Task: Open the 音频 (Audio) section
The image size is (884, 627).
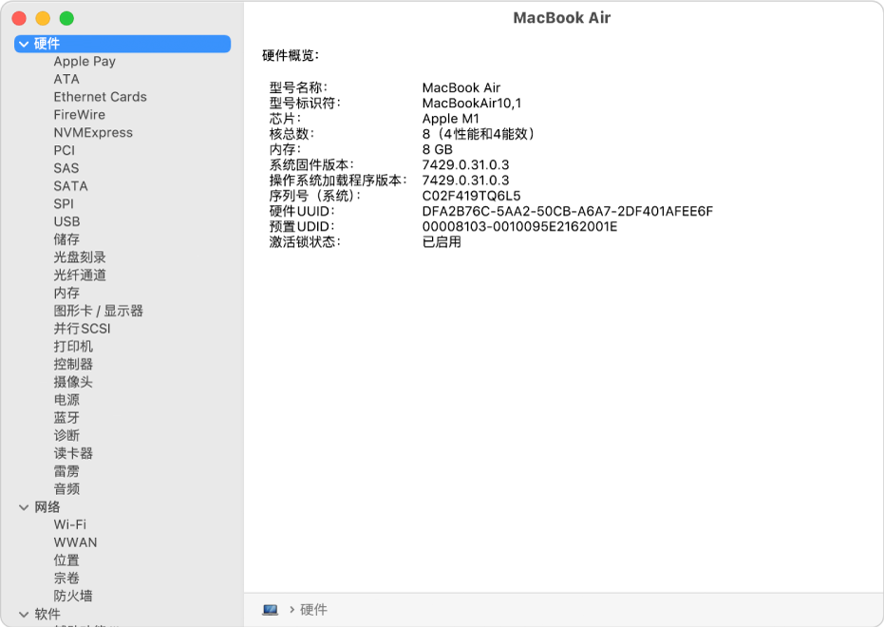Action: click(66, 488)
